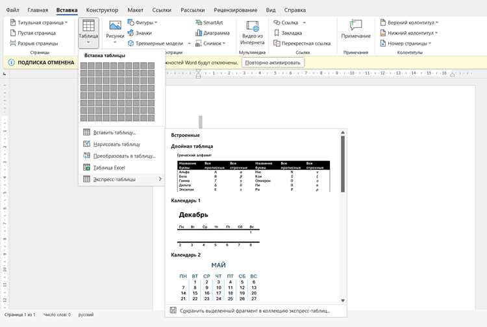Click the top-left cell of table grid
Screen dimensions: 487x327
[x=84, y=66]
